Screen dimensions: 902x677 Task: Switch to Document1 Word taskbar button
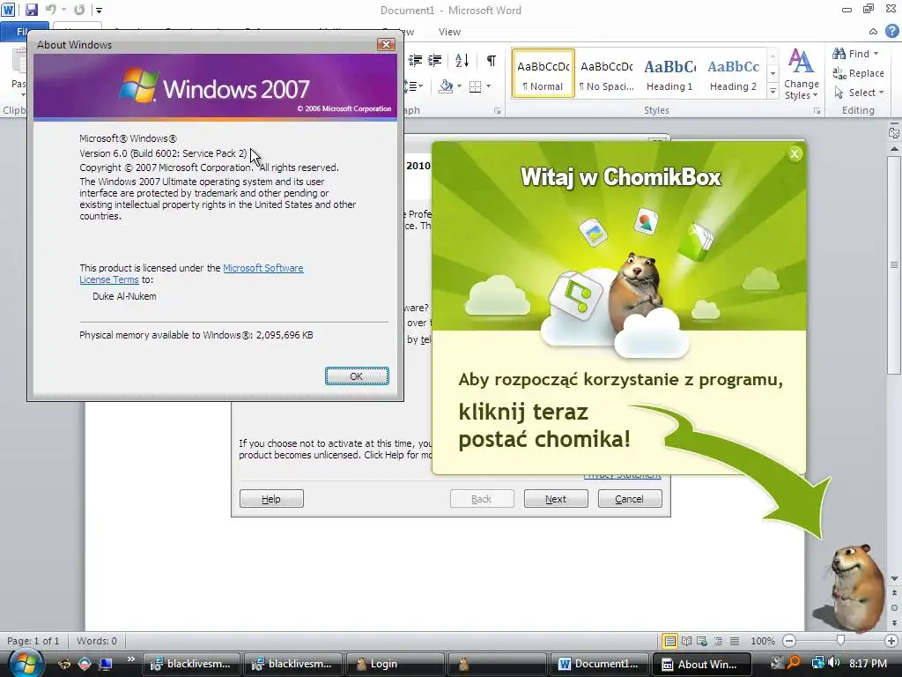click(x=600, y=664)
